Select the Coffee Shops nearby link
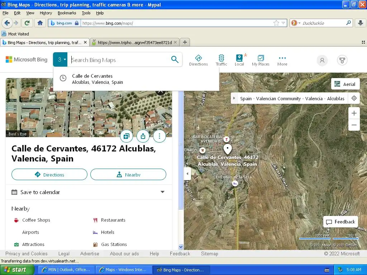This screenshot has width=367, height=275. pos(36,220)
